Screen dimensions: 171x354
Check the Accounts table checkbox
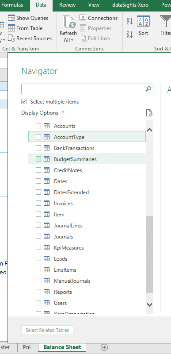[x=38, y=126]
